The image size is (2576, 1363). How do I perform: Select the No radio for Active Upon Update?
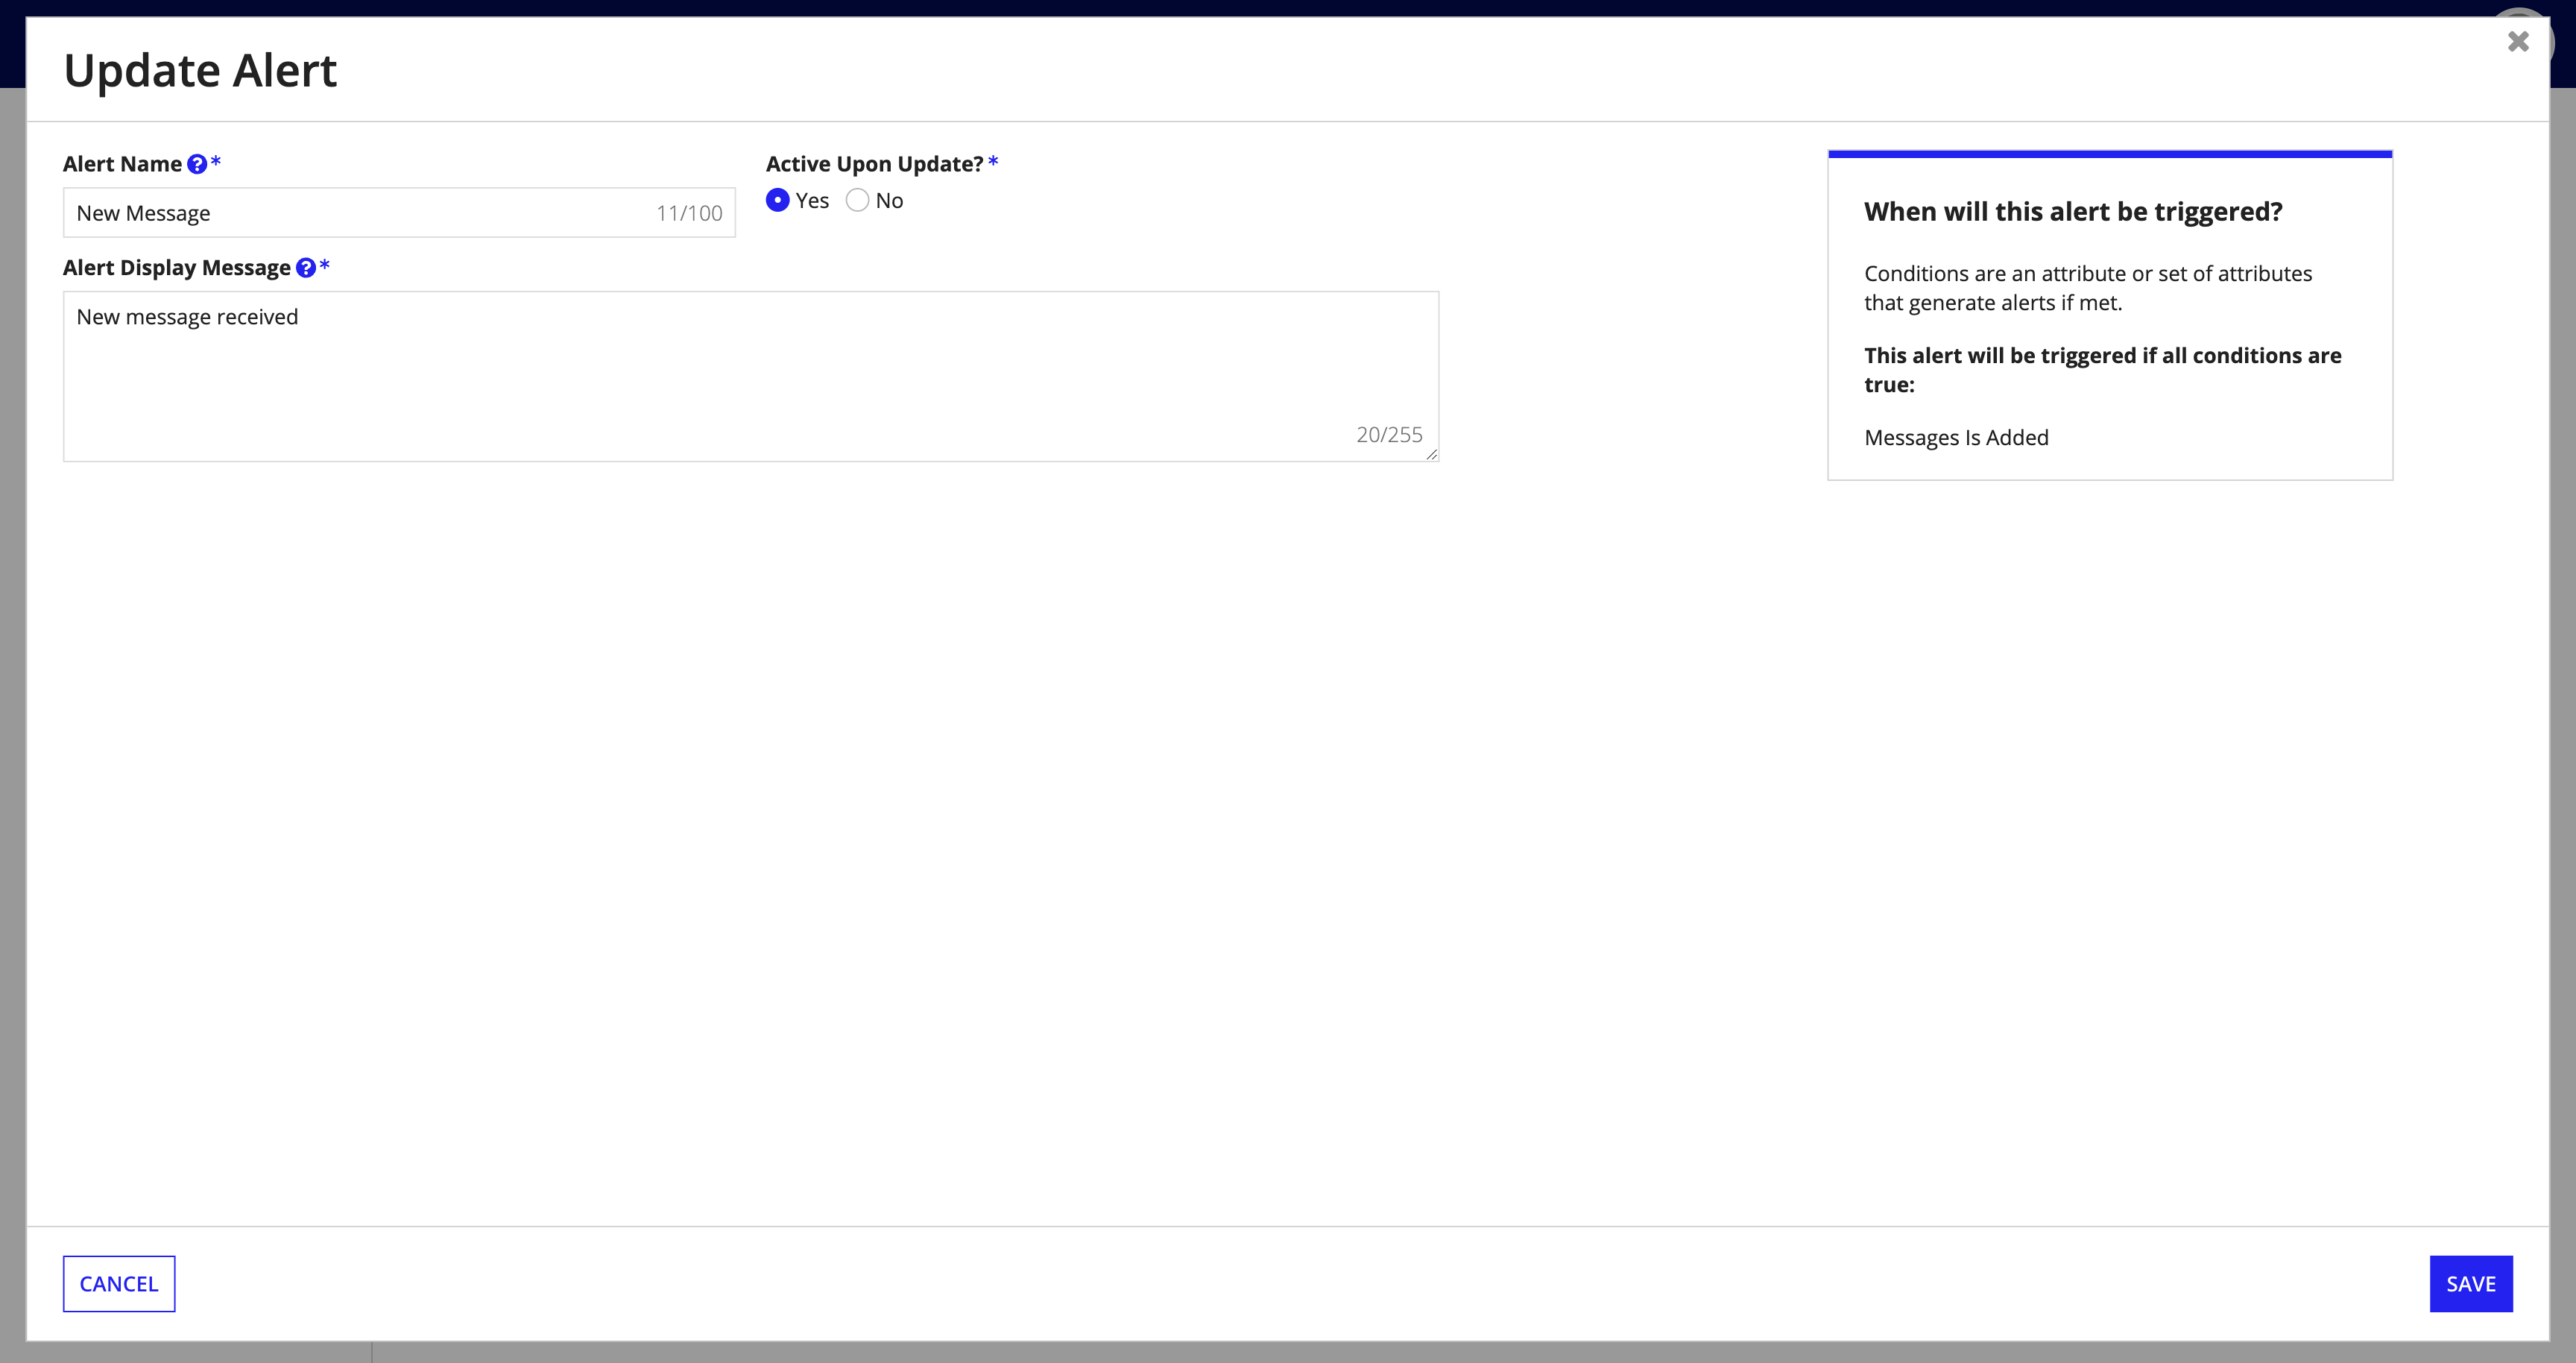pos(857,200)
